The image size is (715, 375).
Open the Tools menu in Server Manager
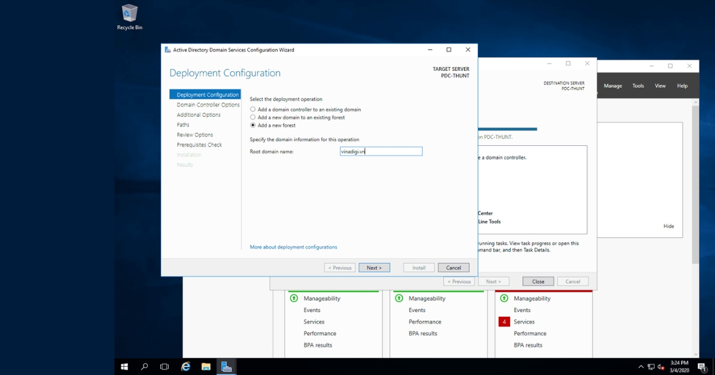[638, 85]
